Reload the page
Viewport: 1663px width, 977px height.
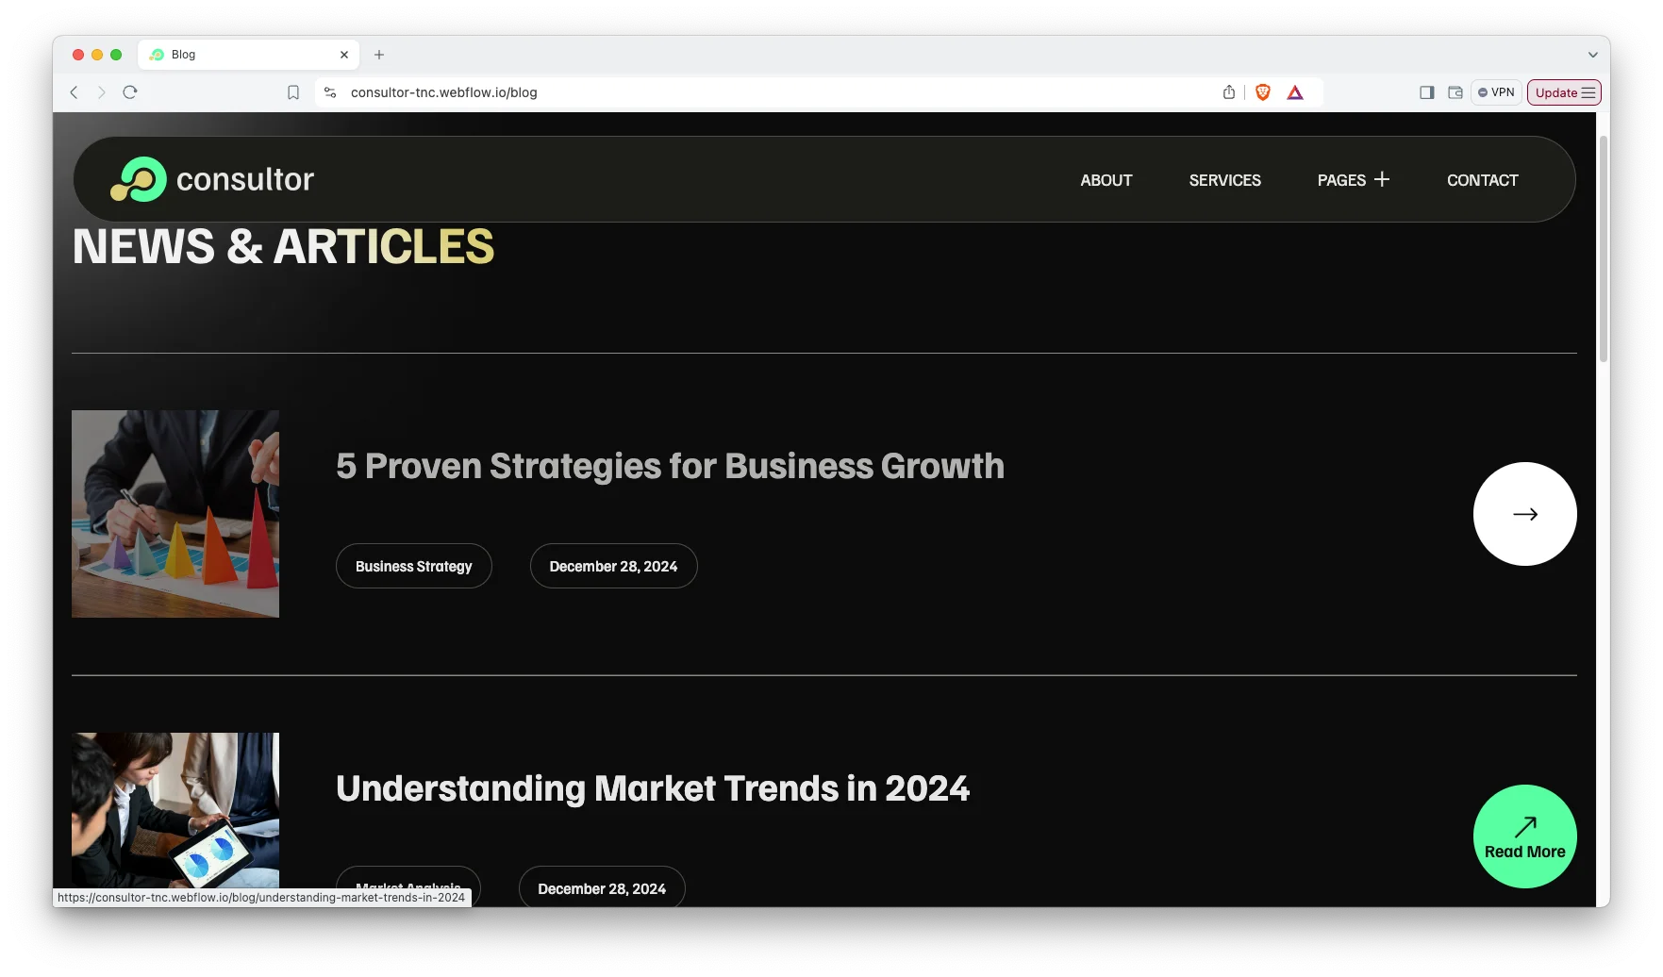coord(130,92)
